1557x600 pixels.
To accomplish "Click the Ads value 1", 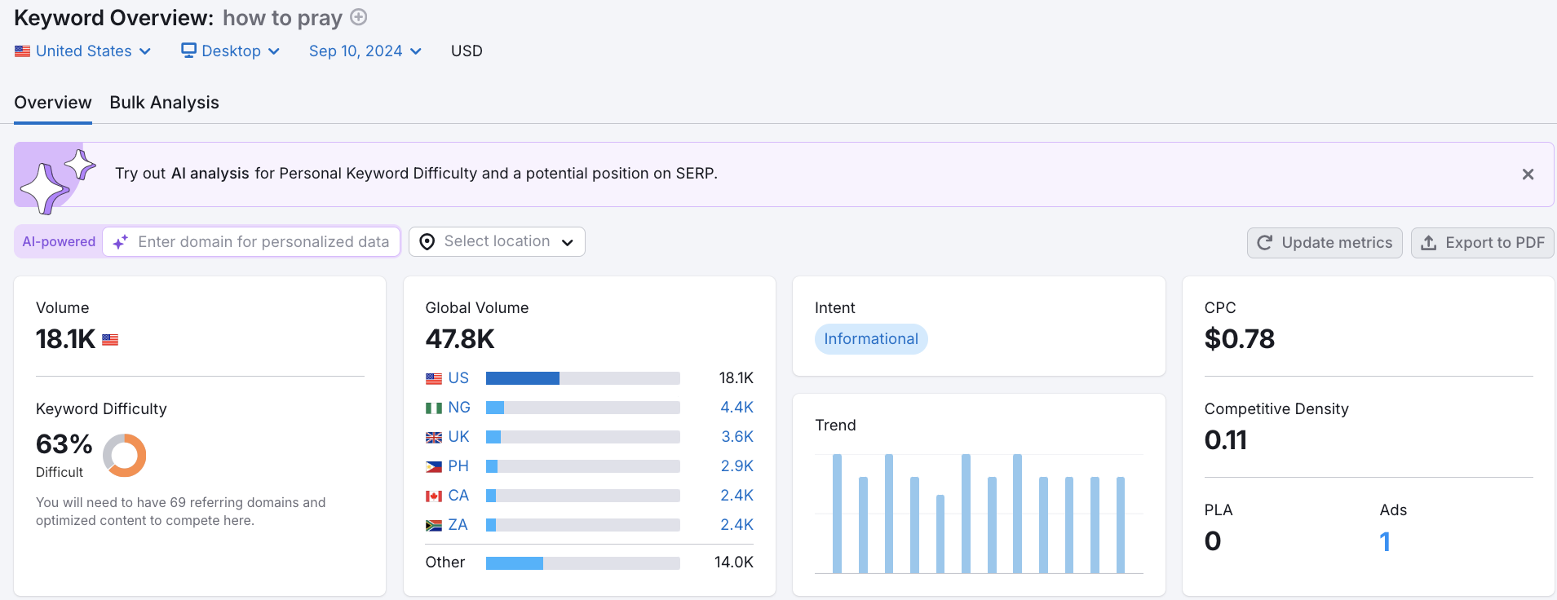I will [x=1385, y=541].
